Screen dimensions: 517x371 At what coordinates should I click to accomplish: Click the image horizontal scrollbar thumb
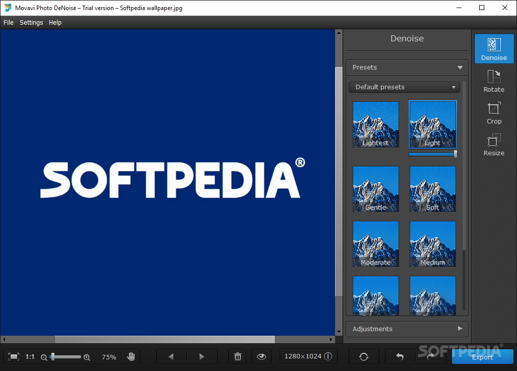click(x=165, y=339)
